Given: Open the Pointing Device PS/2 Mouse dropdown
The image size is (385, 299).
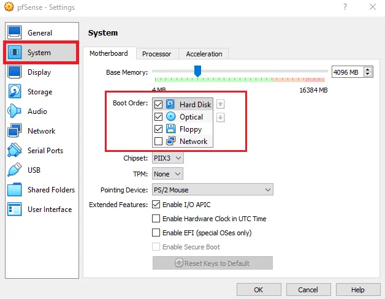Looking at the screenshot, I should tap(212, 189).
